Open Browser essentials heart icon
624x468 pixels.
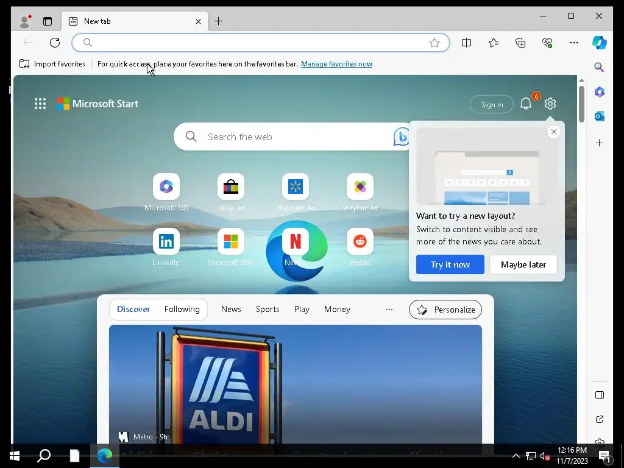(547, 43)
